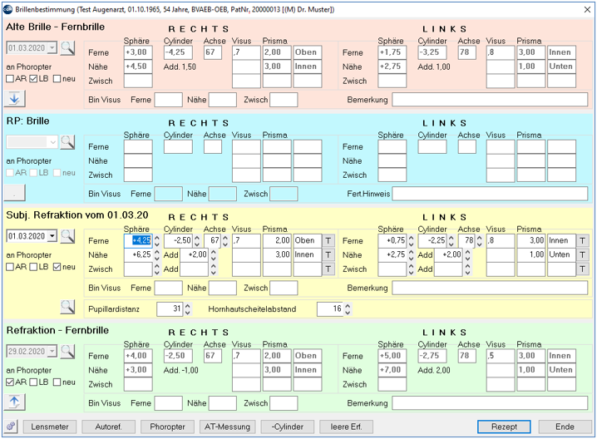The image size is (597, 439).
Task: Open date dropdown 01.03.2020 in Alte Brille
Action: point(52,48)
